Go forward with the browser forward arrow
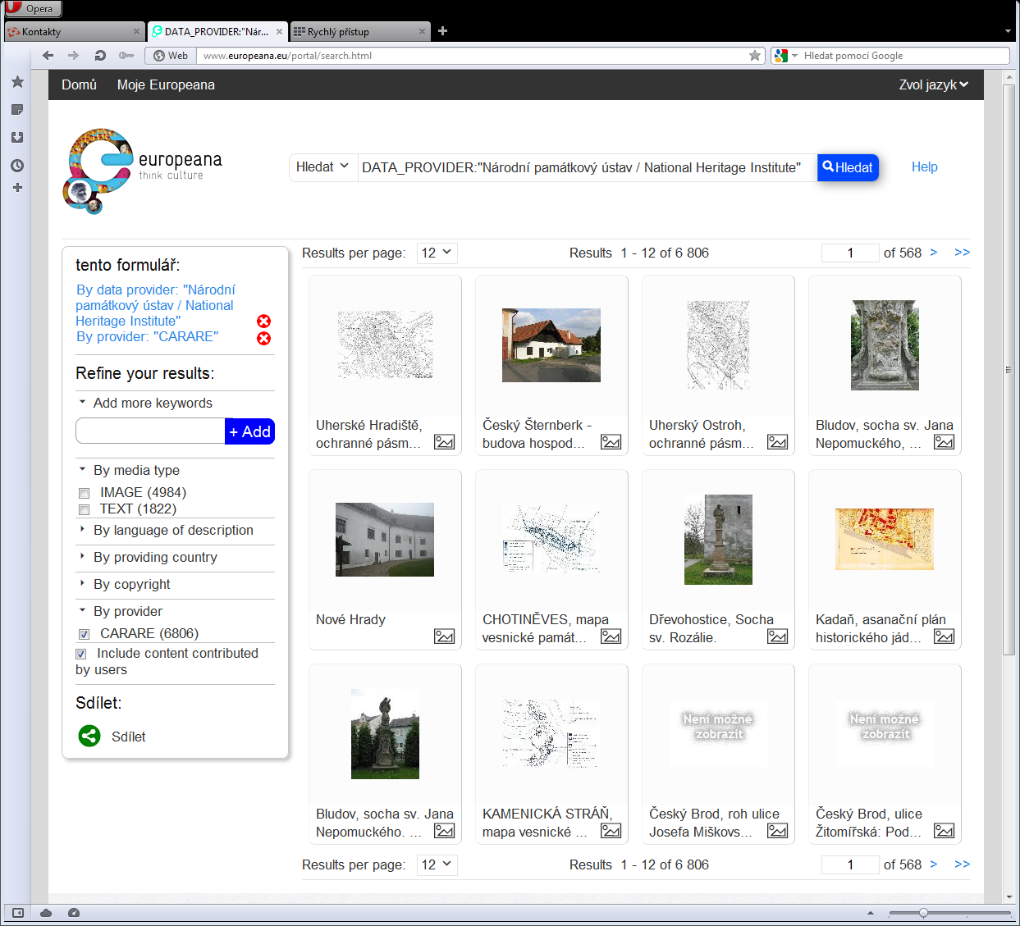The width and height of the screenshot is (1020, 926). pos(74,56)
